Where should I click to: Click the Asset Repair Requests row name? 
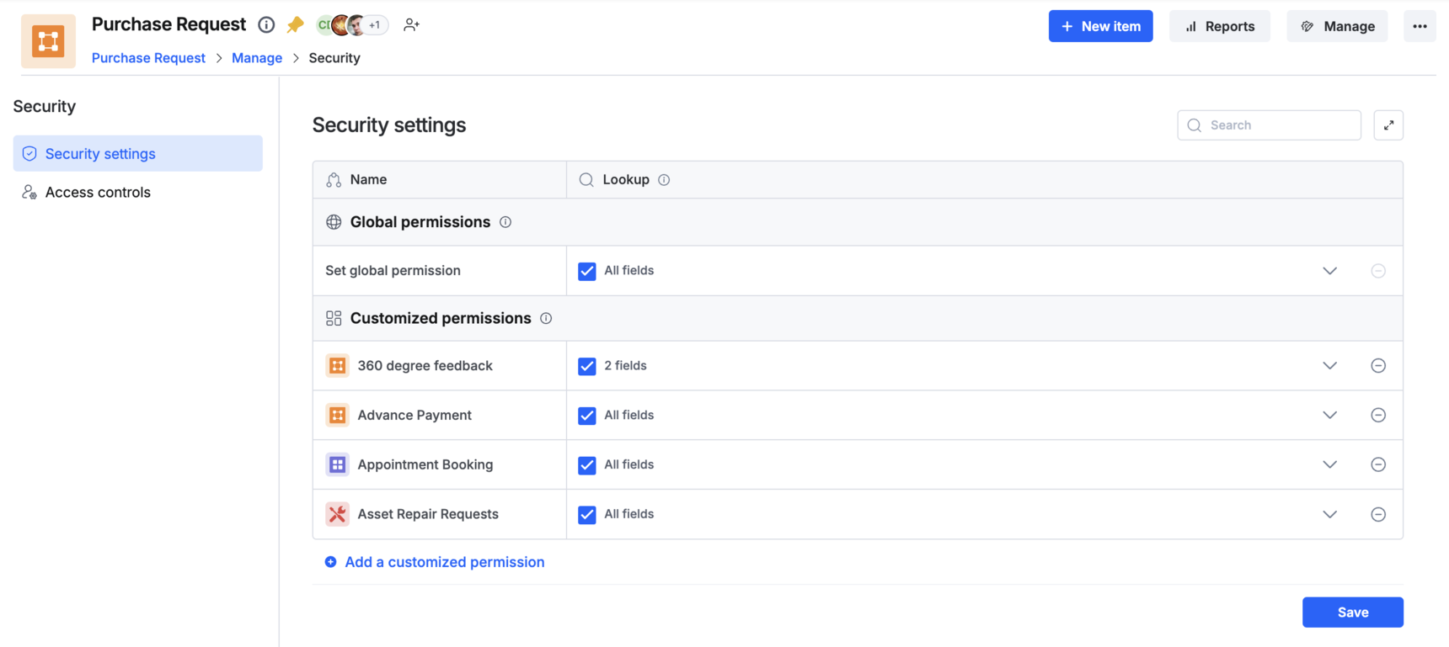[x=428, y=514]
